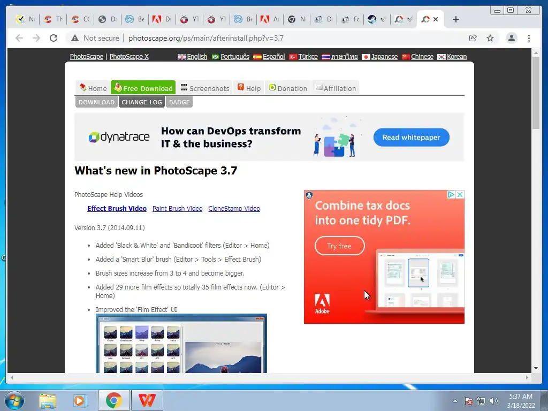Open WPS Office from the taskbar
Screen dimensions: 548x411
click(147, 400)
